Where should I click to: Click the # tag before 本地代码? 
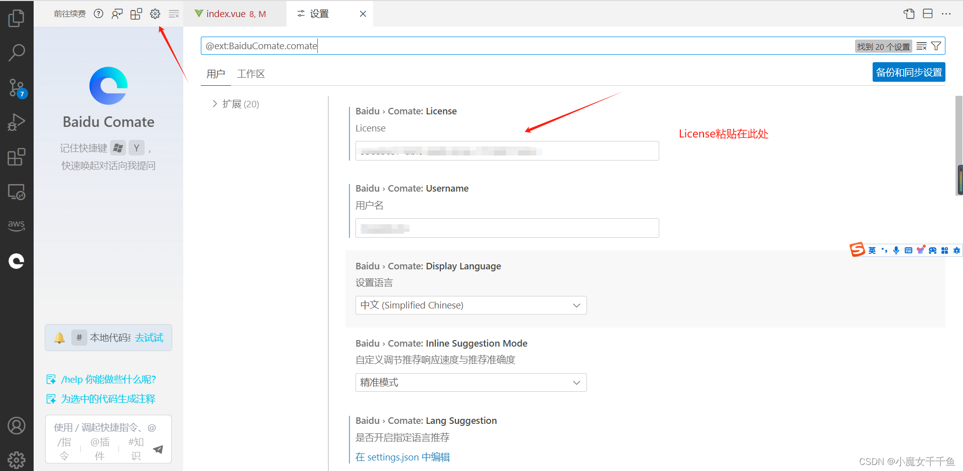pyautogui.click(x=79, y=338)
